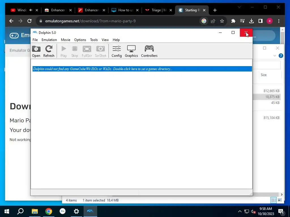Viewport: 290px width, 217px height.
Task: Close the 'Starting R' tab
Action: (204, 10)
